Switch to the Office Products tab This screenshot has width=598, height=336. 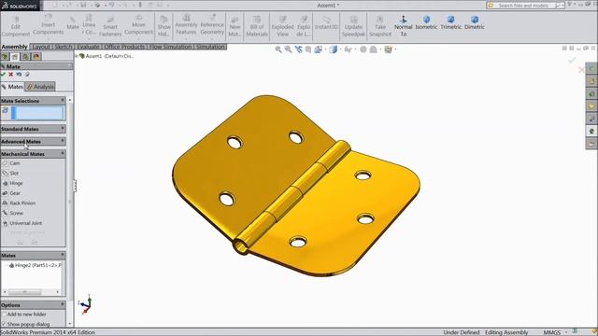(x=124, y=47)
